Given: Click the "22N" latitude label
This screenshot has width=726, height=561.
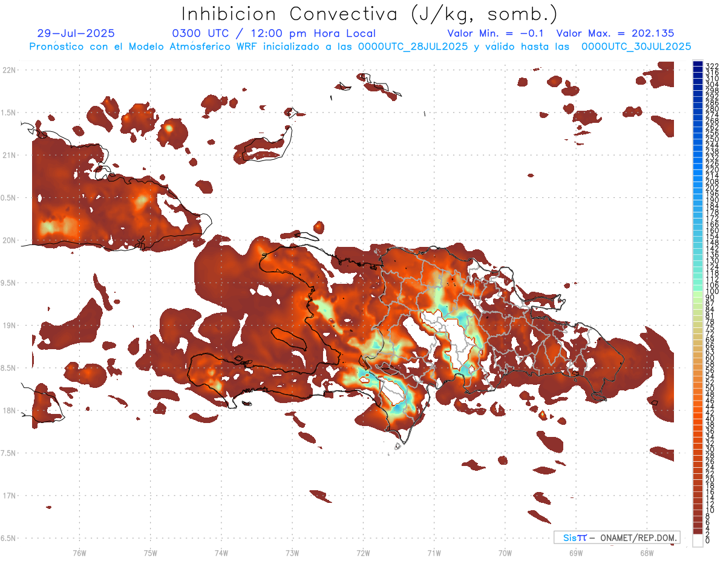Looking at the screenshot, I should tap(8, 70).
